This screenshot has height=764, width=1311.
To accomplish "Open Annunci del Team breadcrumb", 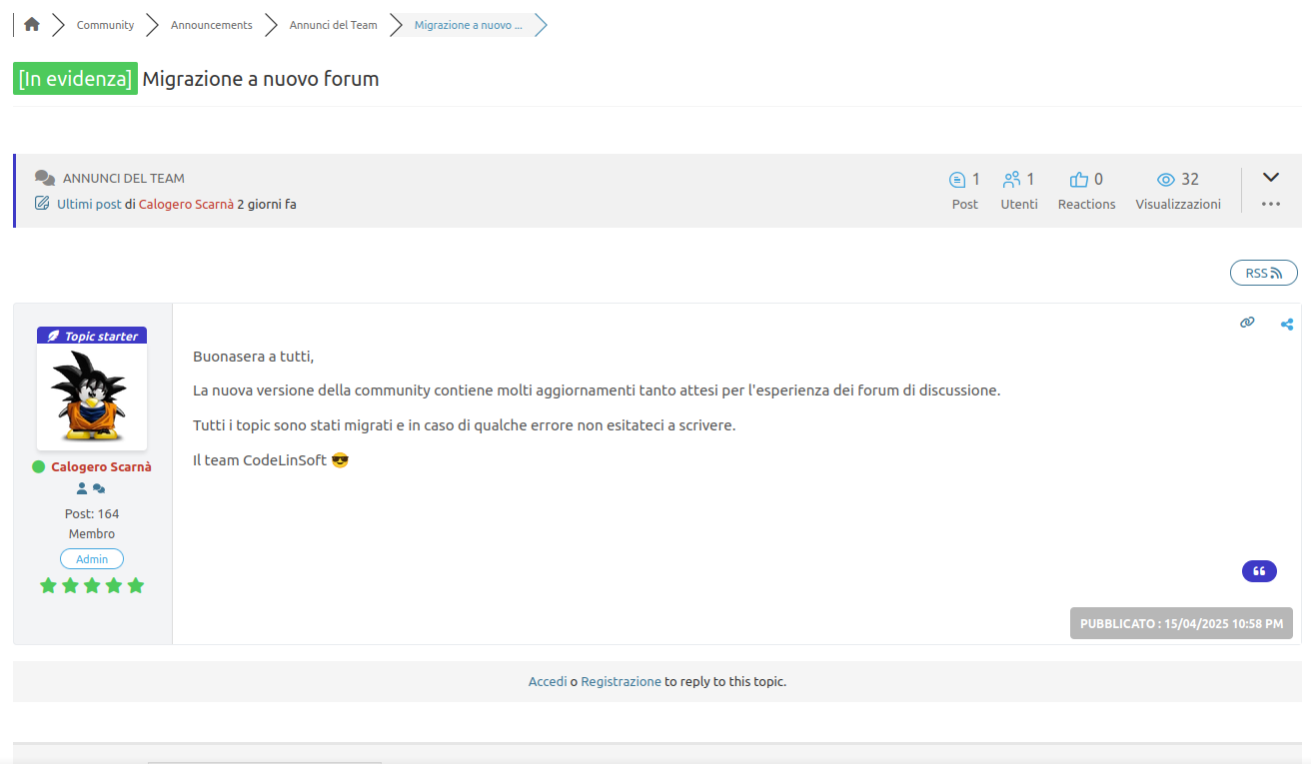I will pos(333,25).
